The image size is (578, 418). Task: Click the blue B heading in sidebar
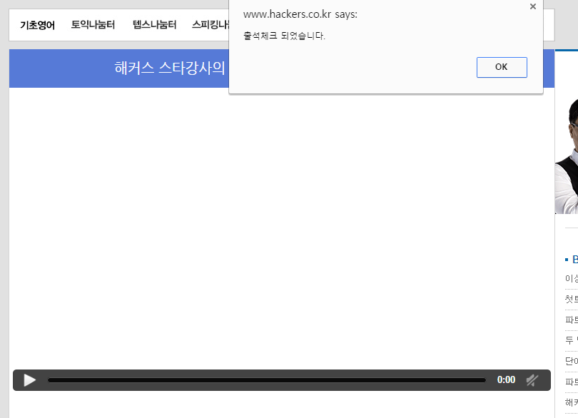click(574, 259)
